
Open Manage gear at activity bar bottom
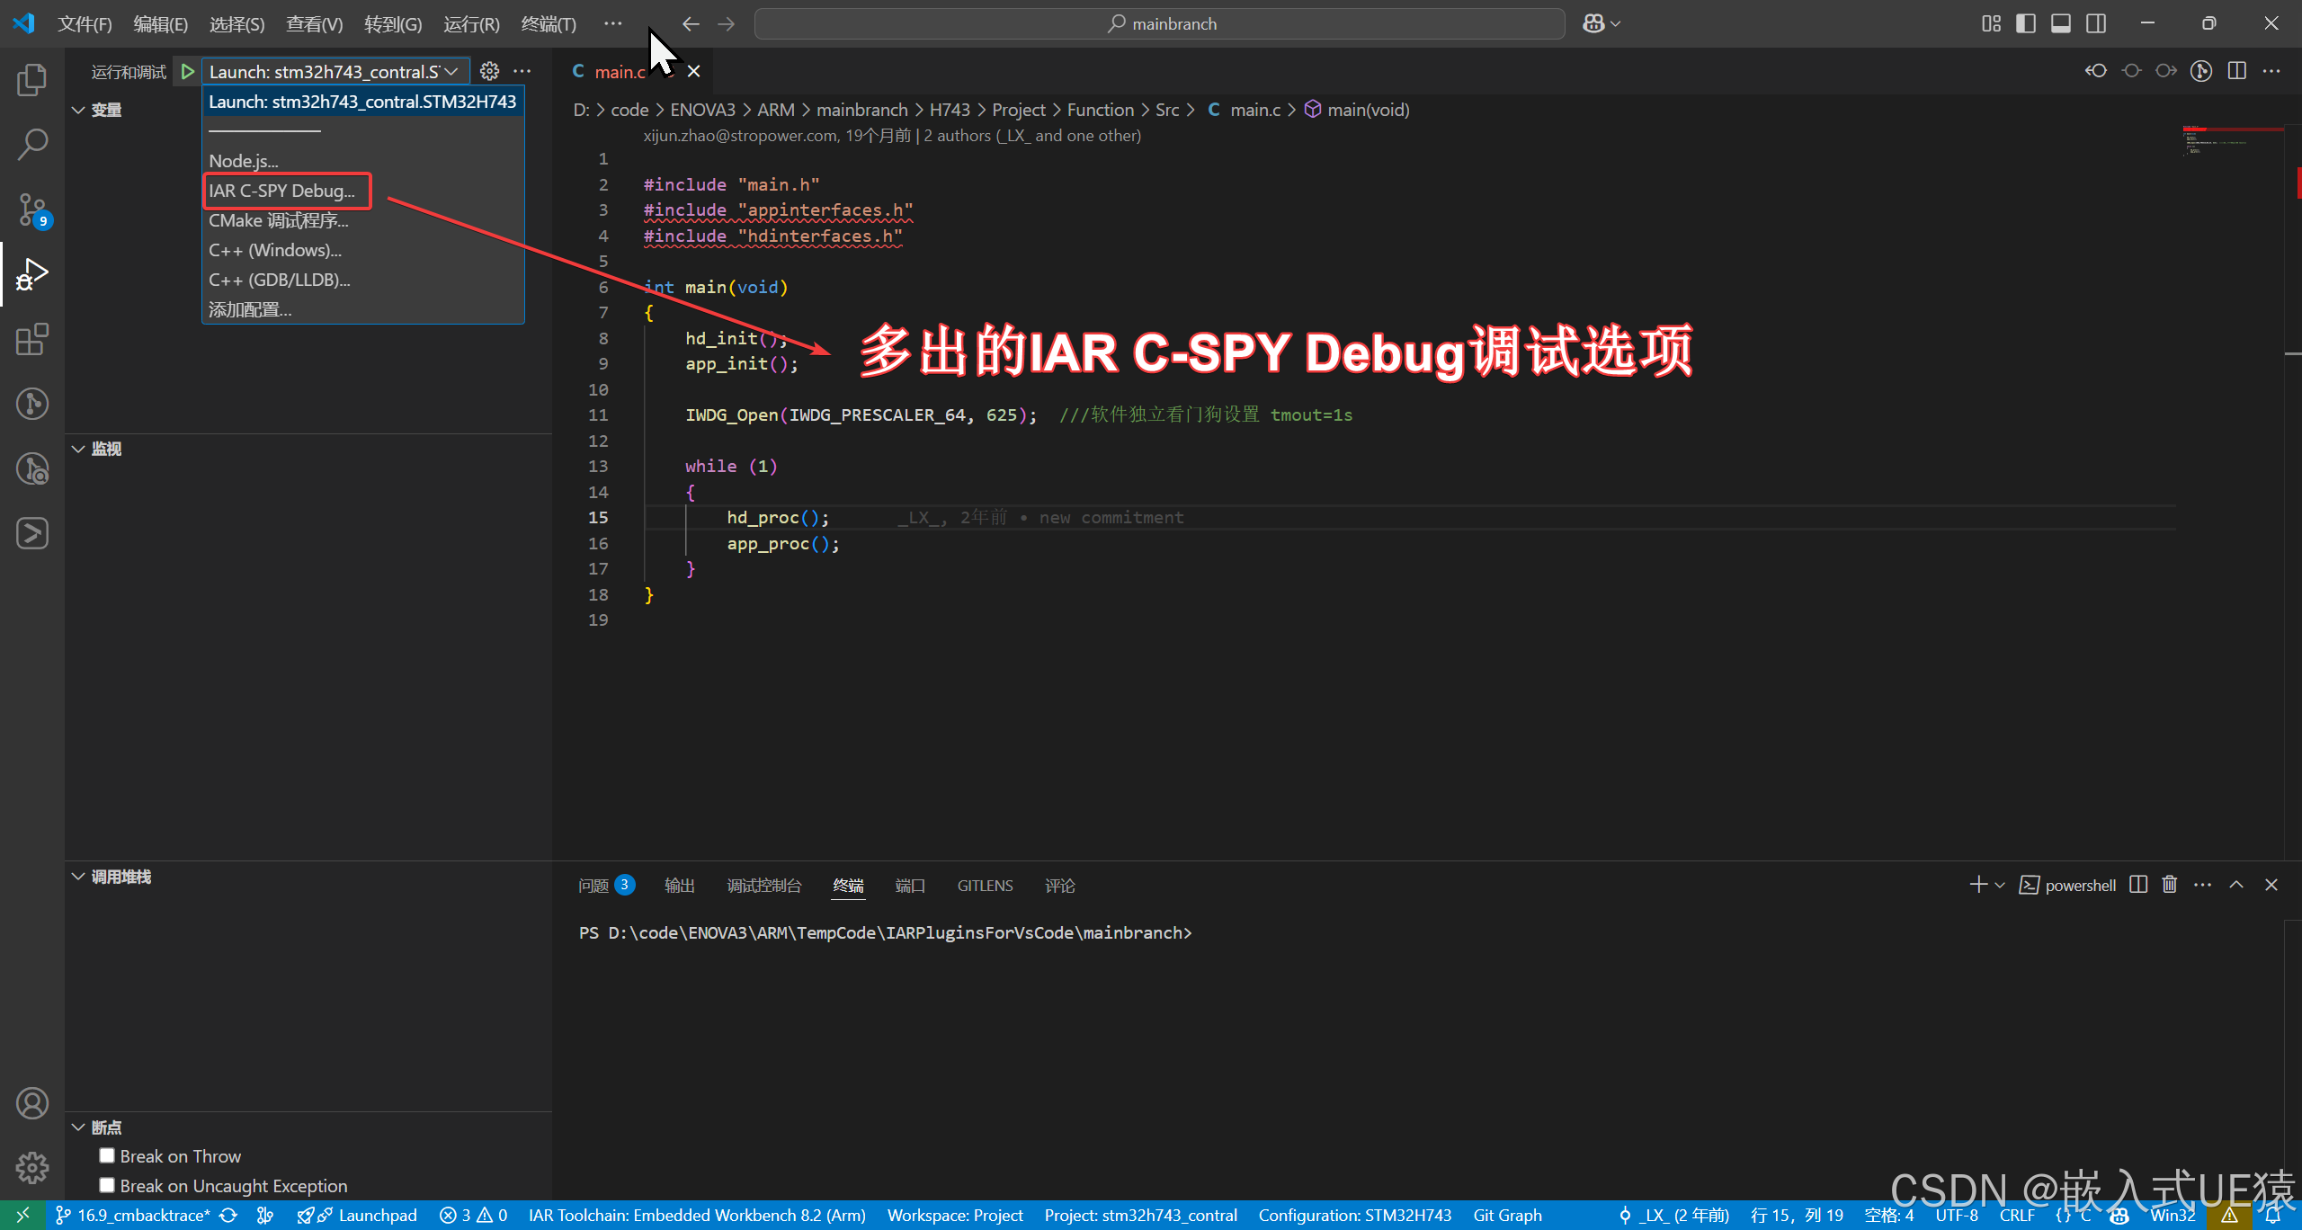[x=32, y=1167]
